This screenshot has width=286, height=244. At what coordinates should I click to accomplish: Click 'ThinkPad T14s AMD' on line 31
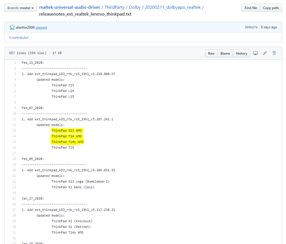67,232
